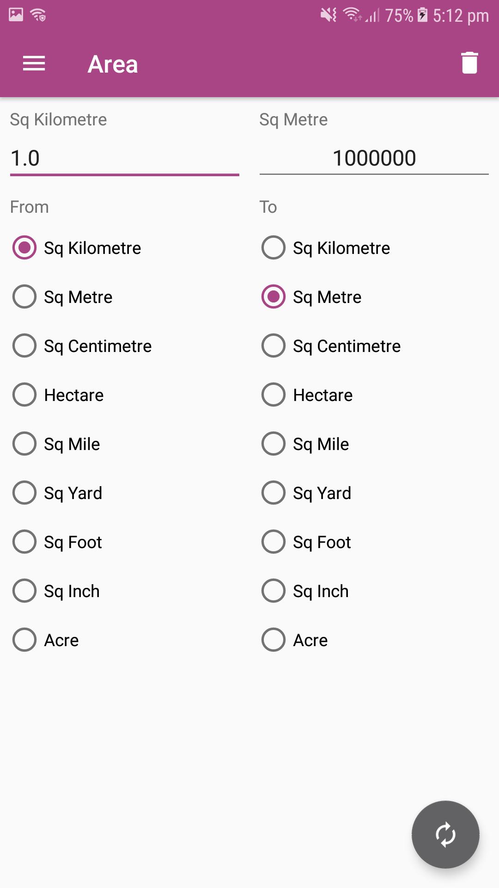Viewport: 499px width, 888px height.
Task: Tap the picture notification icon in status bar
Action: [16, 15]
